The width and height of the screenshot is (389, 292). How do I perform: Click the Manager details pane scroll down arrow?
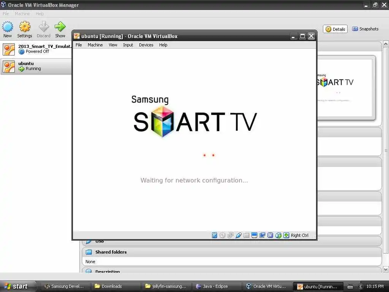tap(386, 270)
